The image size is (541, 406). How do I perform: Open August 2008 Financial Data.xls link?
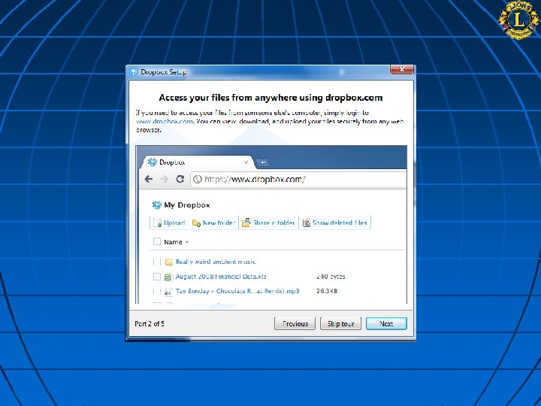221,277
